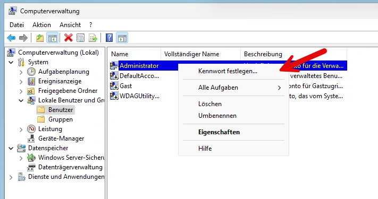Click the DefaultAccount user icon
378x199 pixels.
coord(114,75)
